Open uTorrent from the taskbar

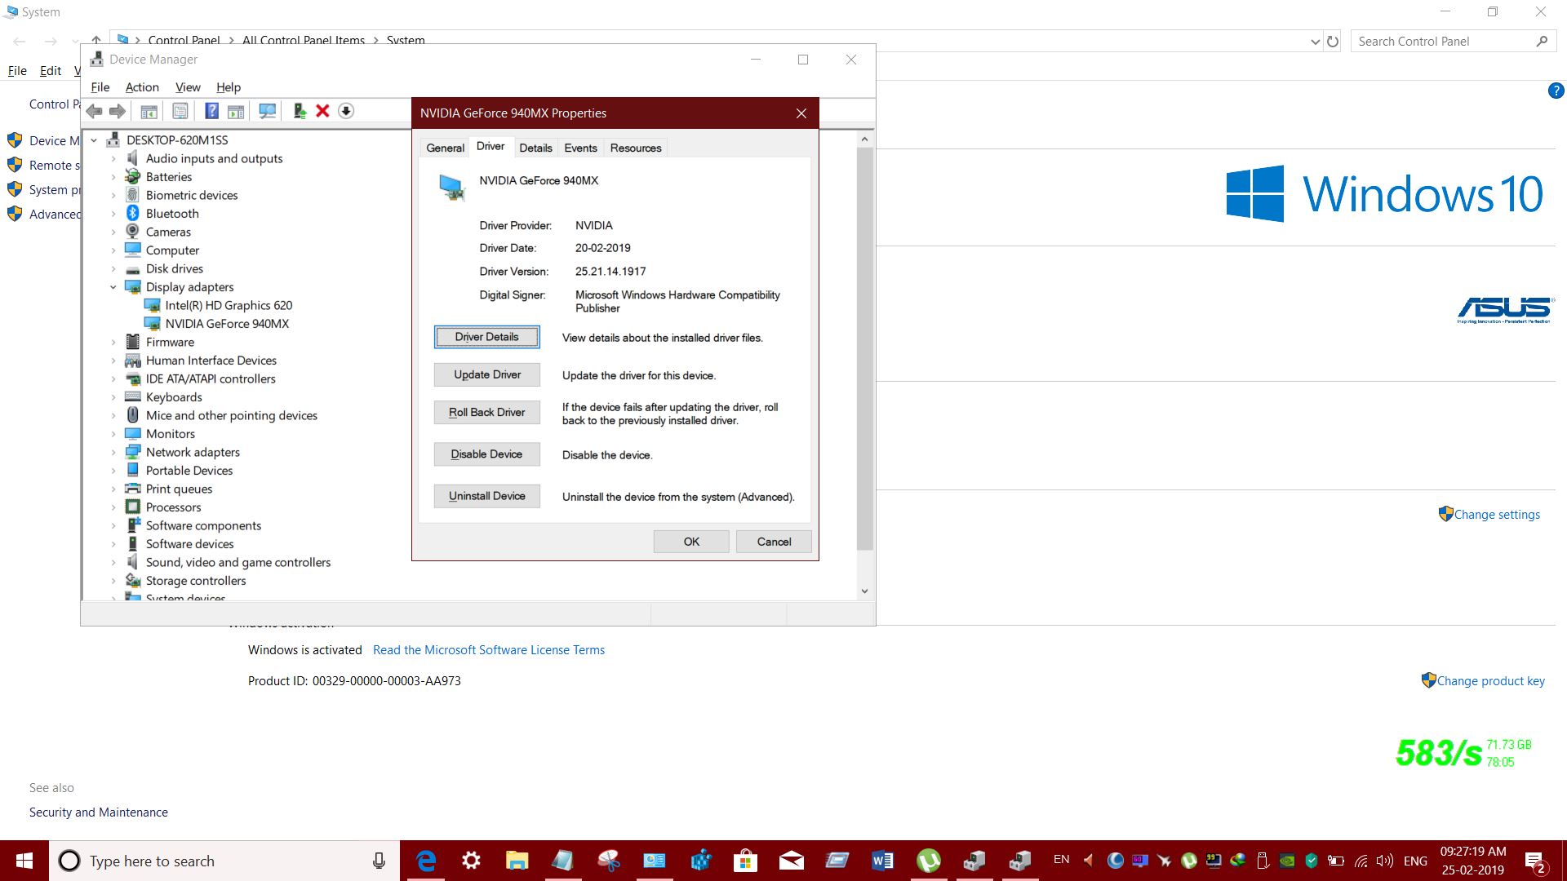pos(928,861)
